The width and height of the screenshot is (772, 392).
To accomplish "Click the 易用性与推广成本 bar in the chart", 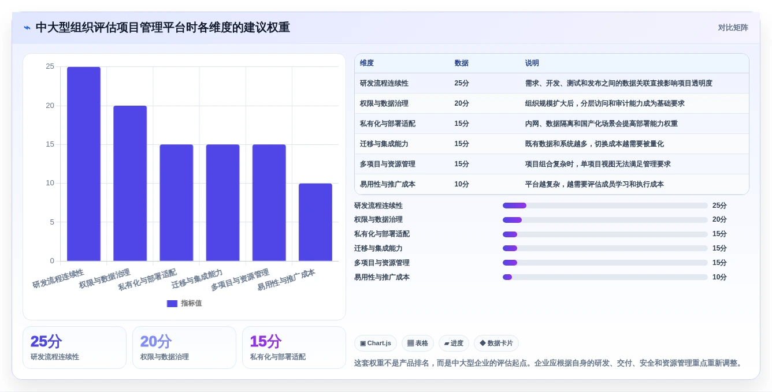I will 316,222.
